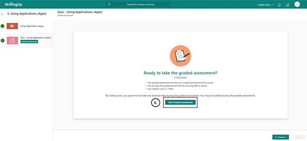This screenshot has height=141, width=307.
Task: Click the SkillingUp logo
Action: (x=13, y=4)
